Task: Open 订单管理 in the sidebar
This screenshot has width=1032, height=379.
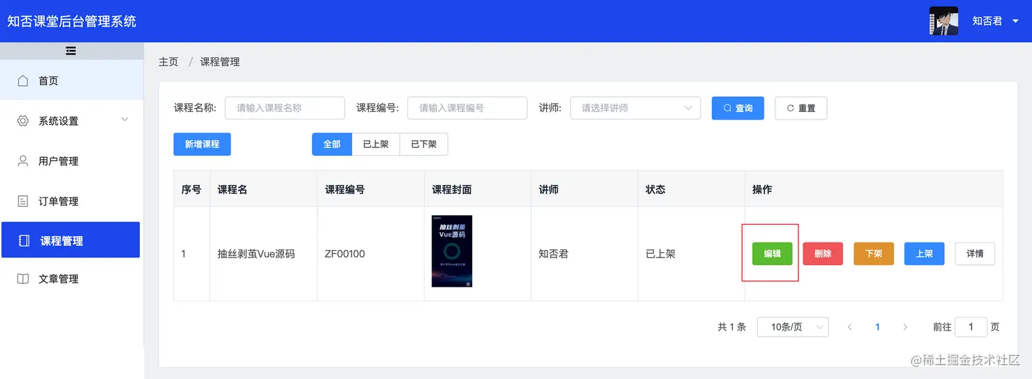Action: tap(72, 201)
